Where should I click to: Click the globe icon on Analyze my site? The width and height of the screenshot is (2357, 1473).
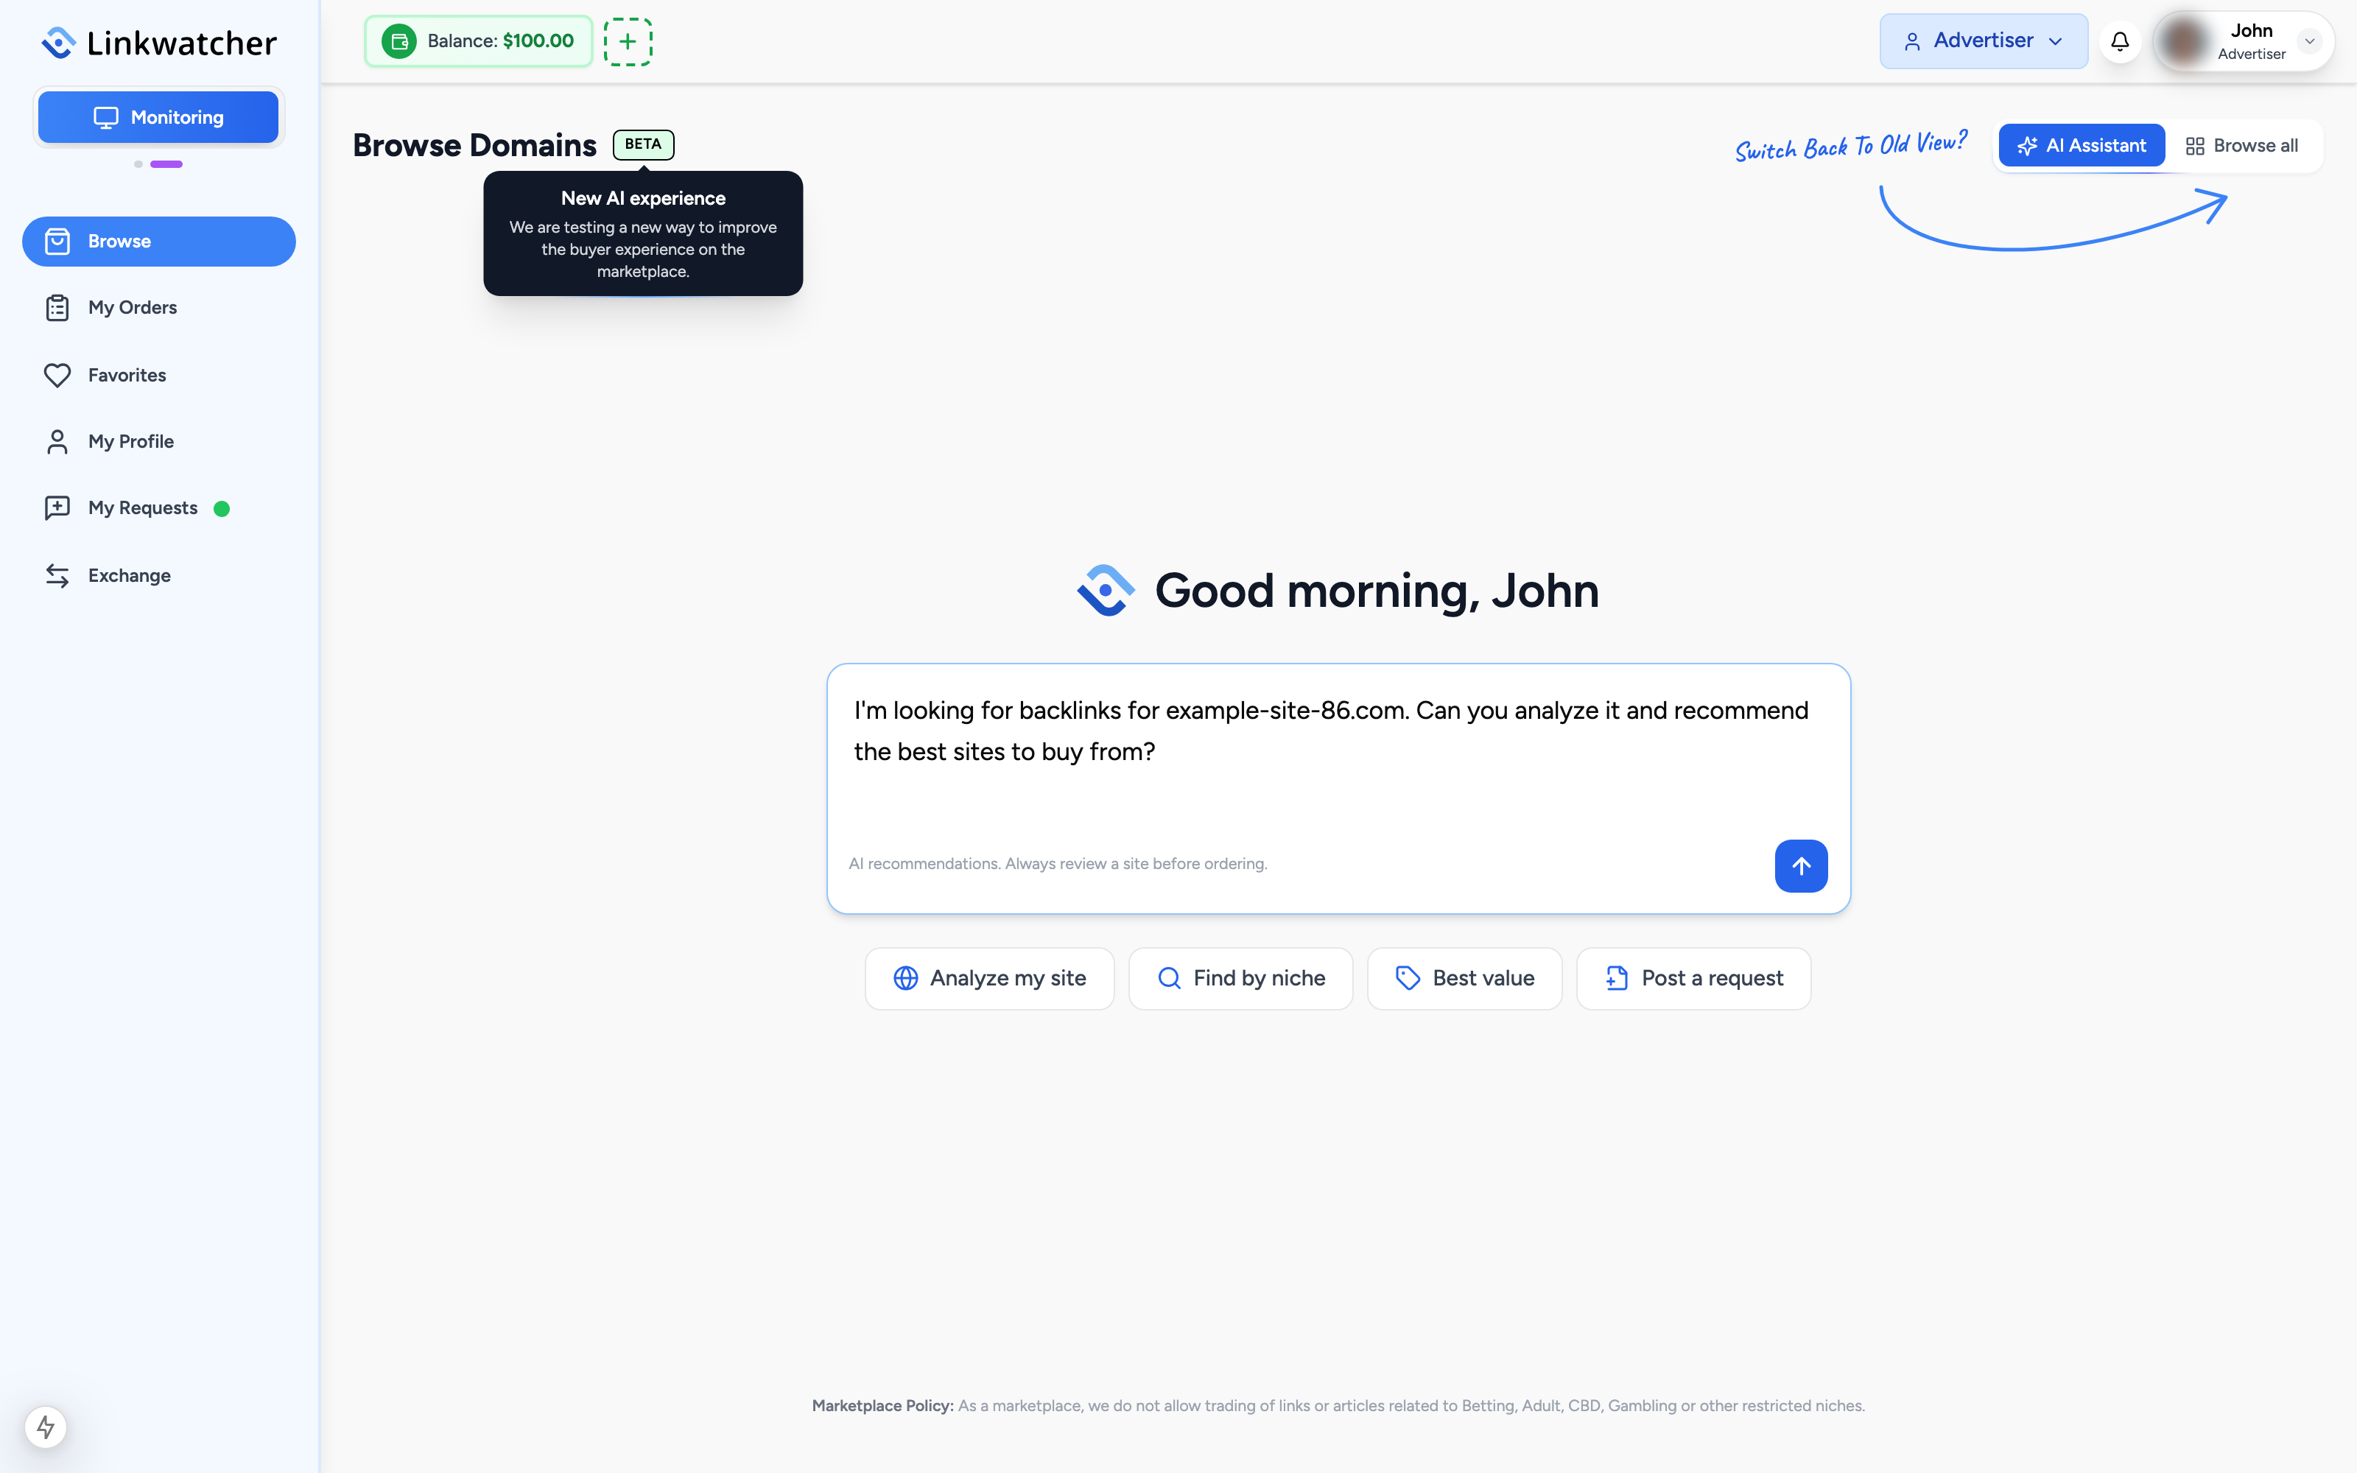pyautogui.click(x=906, y=978)
